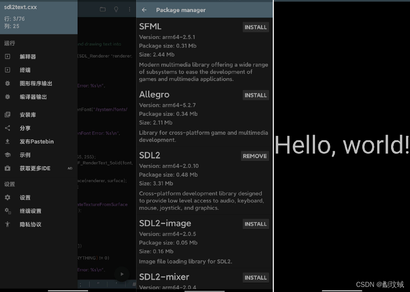This screenshot has width=410, height=292.
Task: Open the three-dot overflow menu in editor
Action: (x=129, y=9)
